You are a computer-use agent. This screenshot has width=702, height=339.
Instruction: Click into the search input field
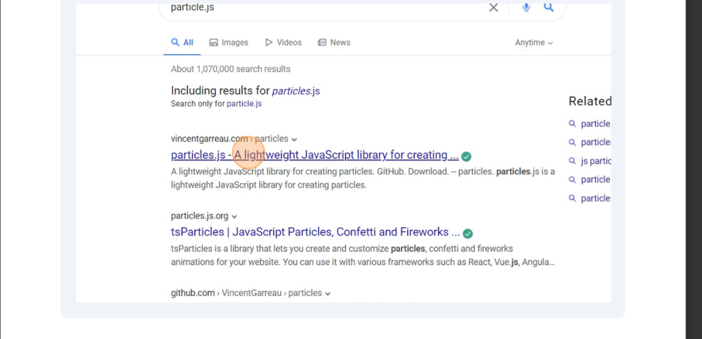[322, 8]
